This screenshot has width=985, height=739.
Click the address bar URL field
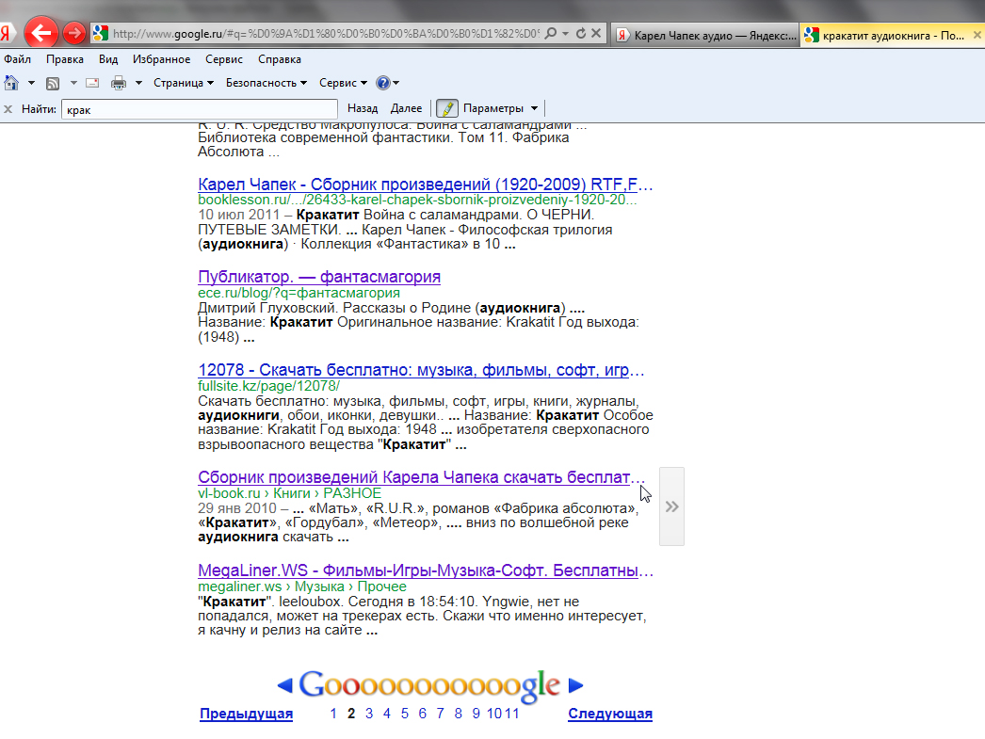(x=326, y=33)
